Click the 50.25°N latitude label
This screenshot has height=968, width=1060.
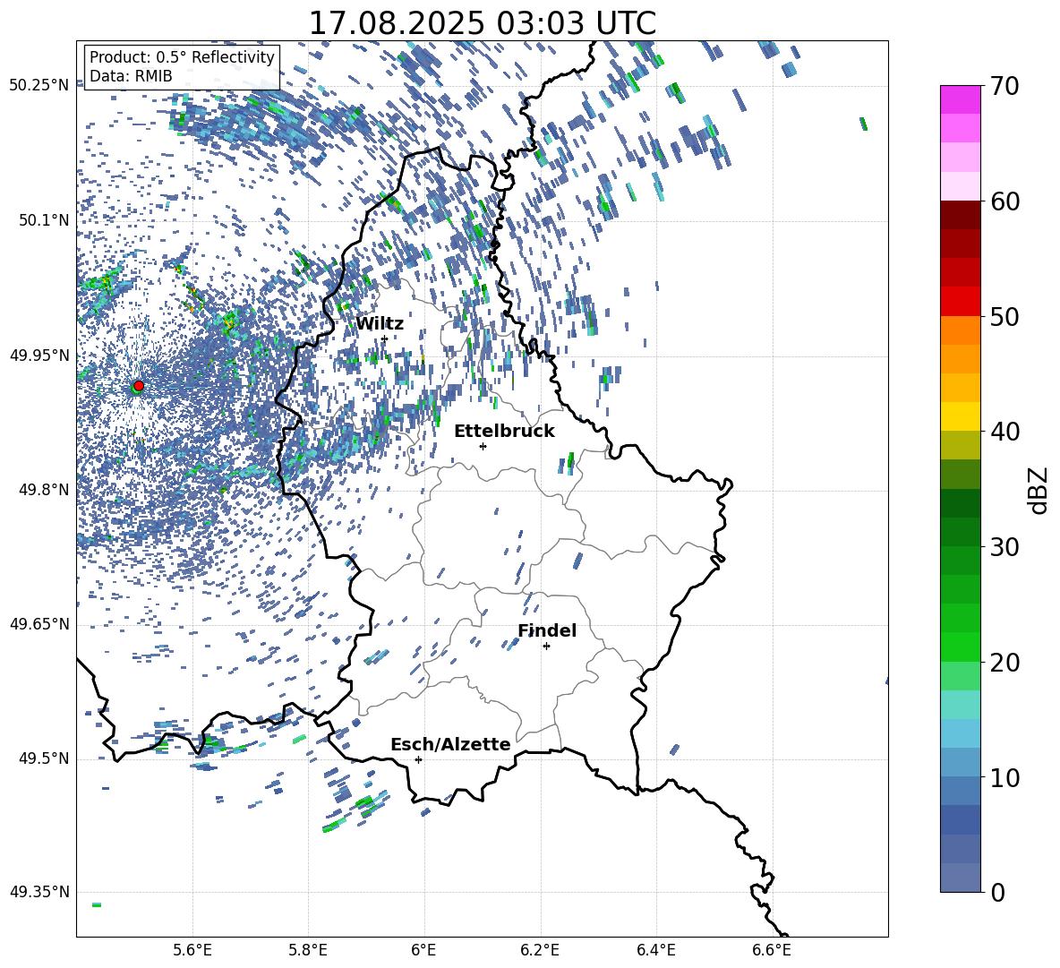coord(39,86)
